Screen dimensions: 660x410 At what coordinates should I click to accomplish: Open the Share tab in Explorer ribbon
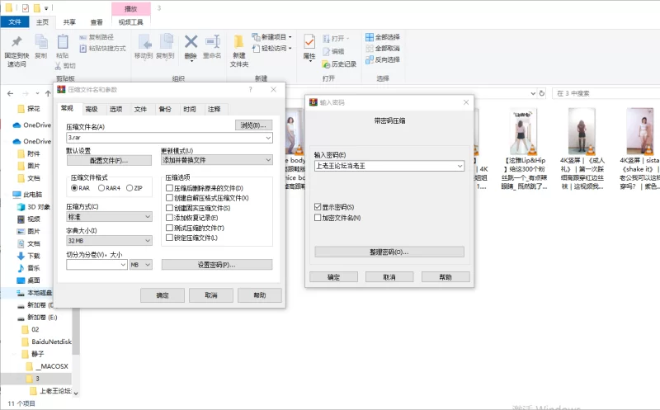click(x=69, y=22)
